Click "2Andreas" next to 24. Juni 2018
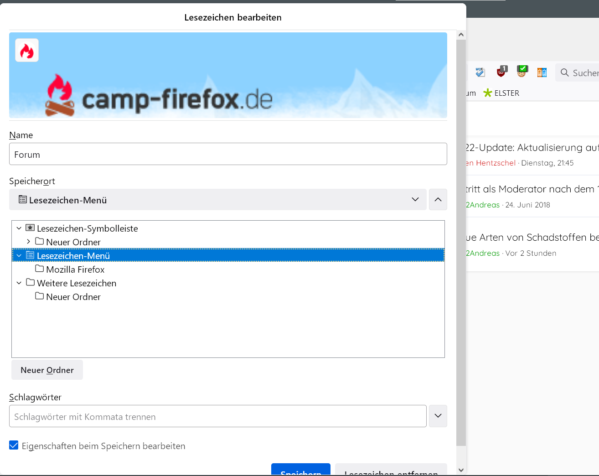 click(483, 205)
